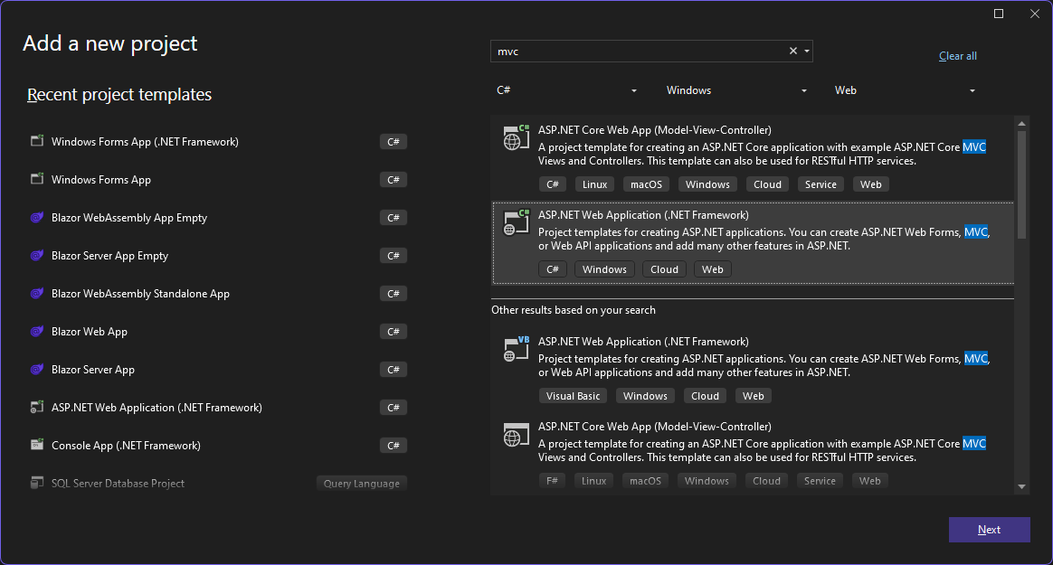Click the Blazor WebAssembly App Empty icon

(x=37, y=218)
